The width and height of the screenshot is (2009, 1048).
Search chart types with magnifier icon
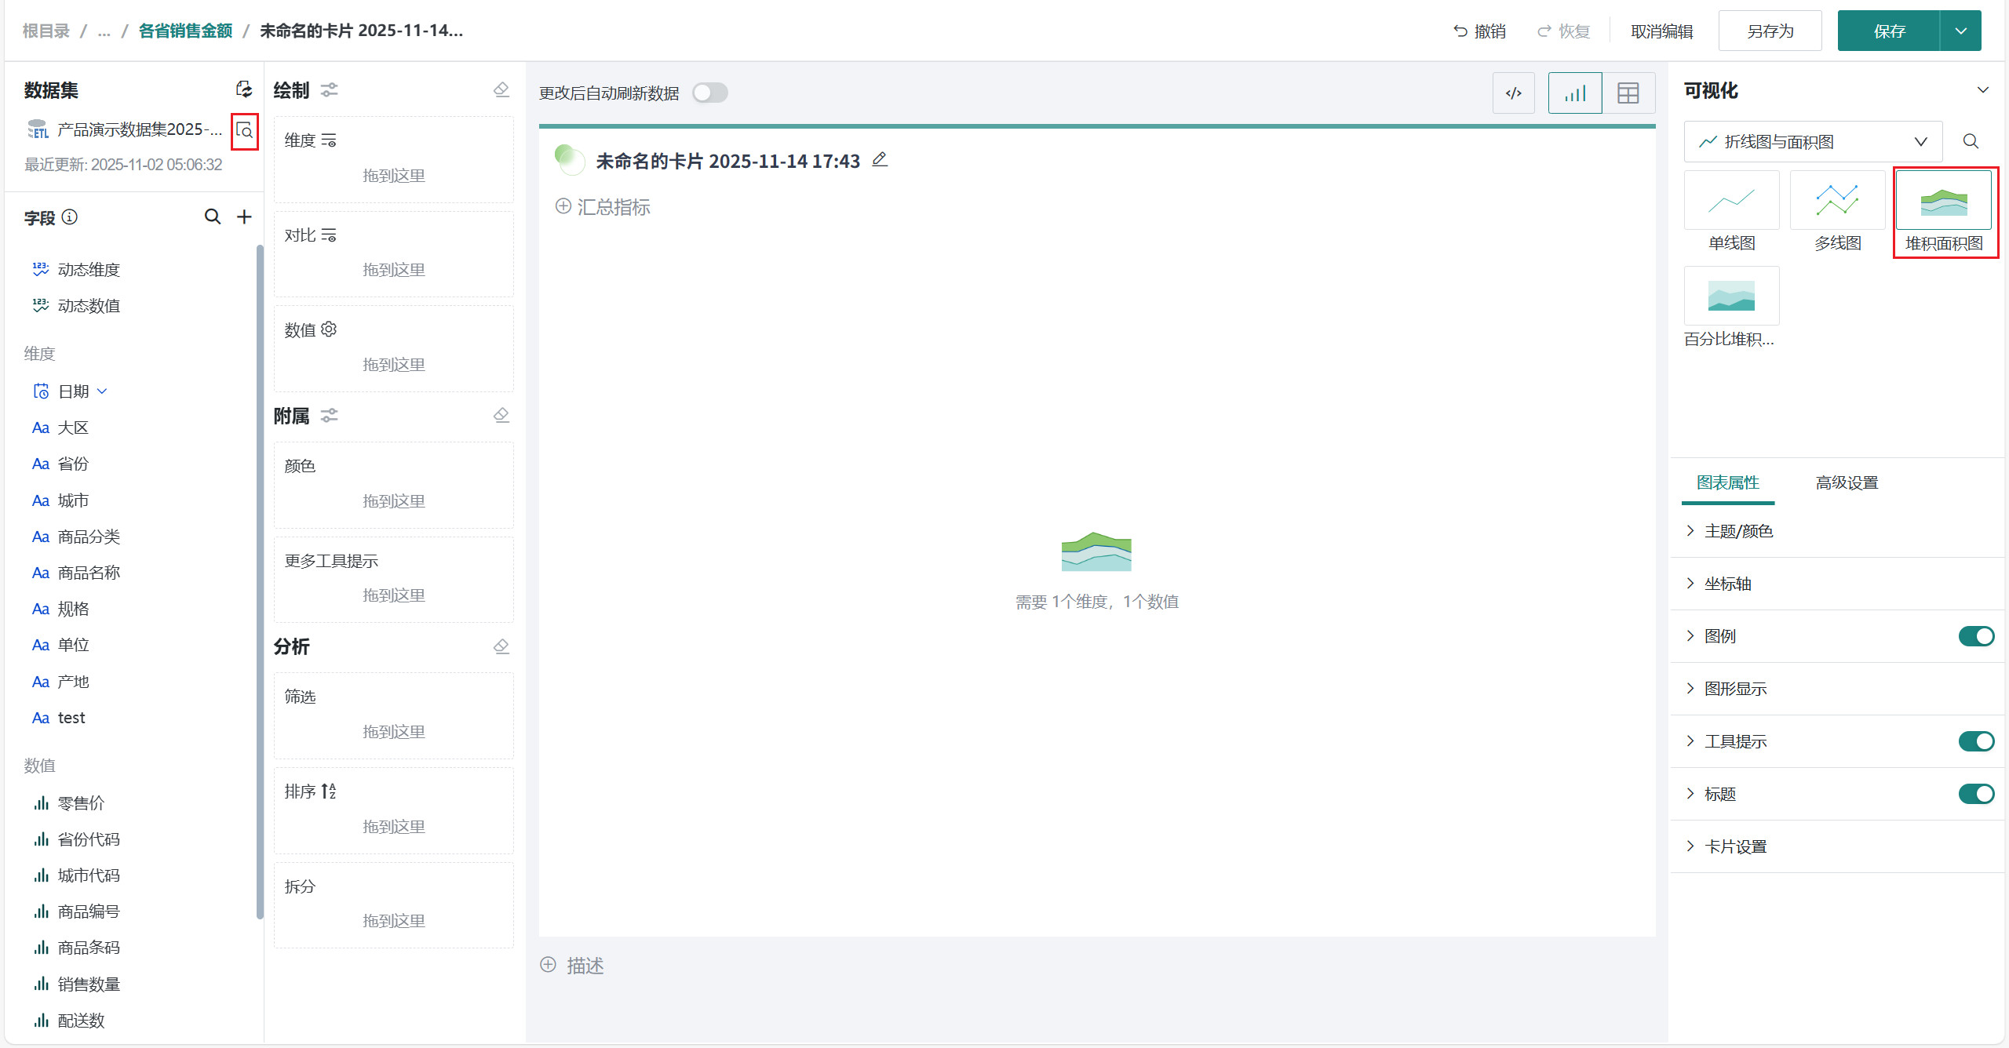coord(1971,141)
